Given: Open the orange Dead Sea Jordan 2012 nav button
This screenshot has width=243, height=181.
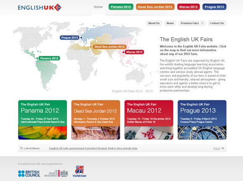Looking at the screenshot, I should 155,7.
